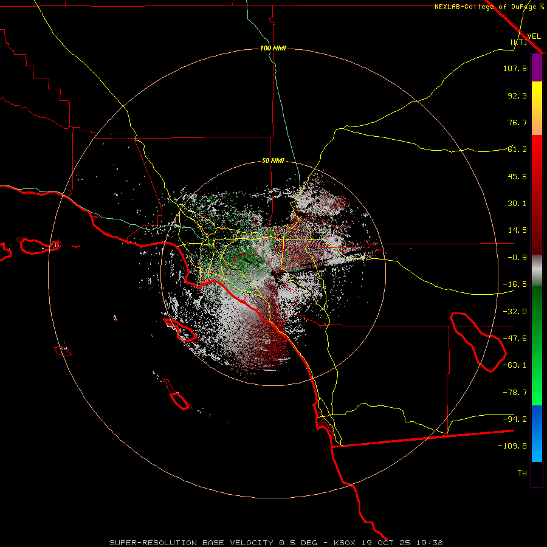The image size is (547, 547).
Task: Click the 30.1 value on velocity scale
Action: point(517,204)
